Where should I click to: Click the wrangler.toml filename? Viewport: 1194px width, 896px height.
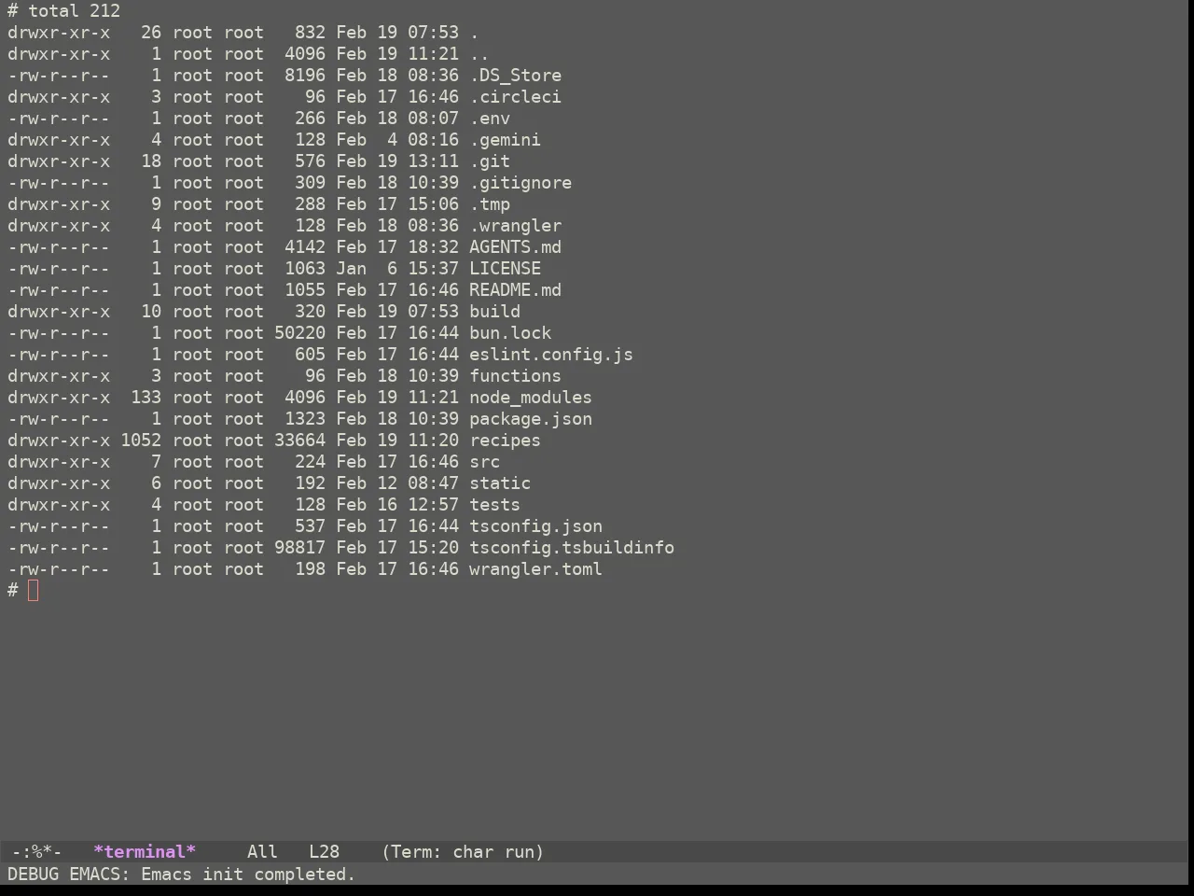(535, 569)
